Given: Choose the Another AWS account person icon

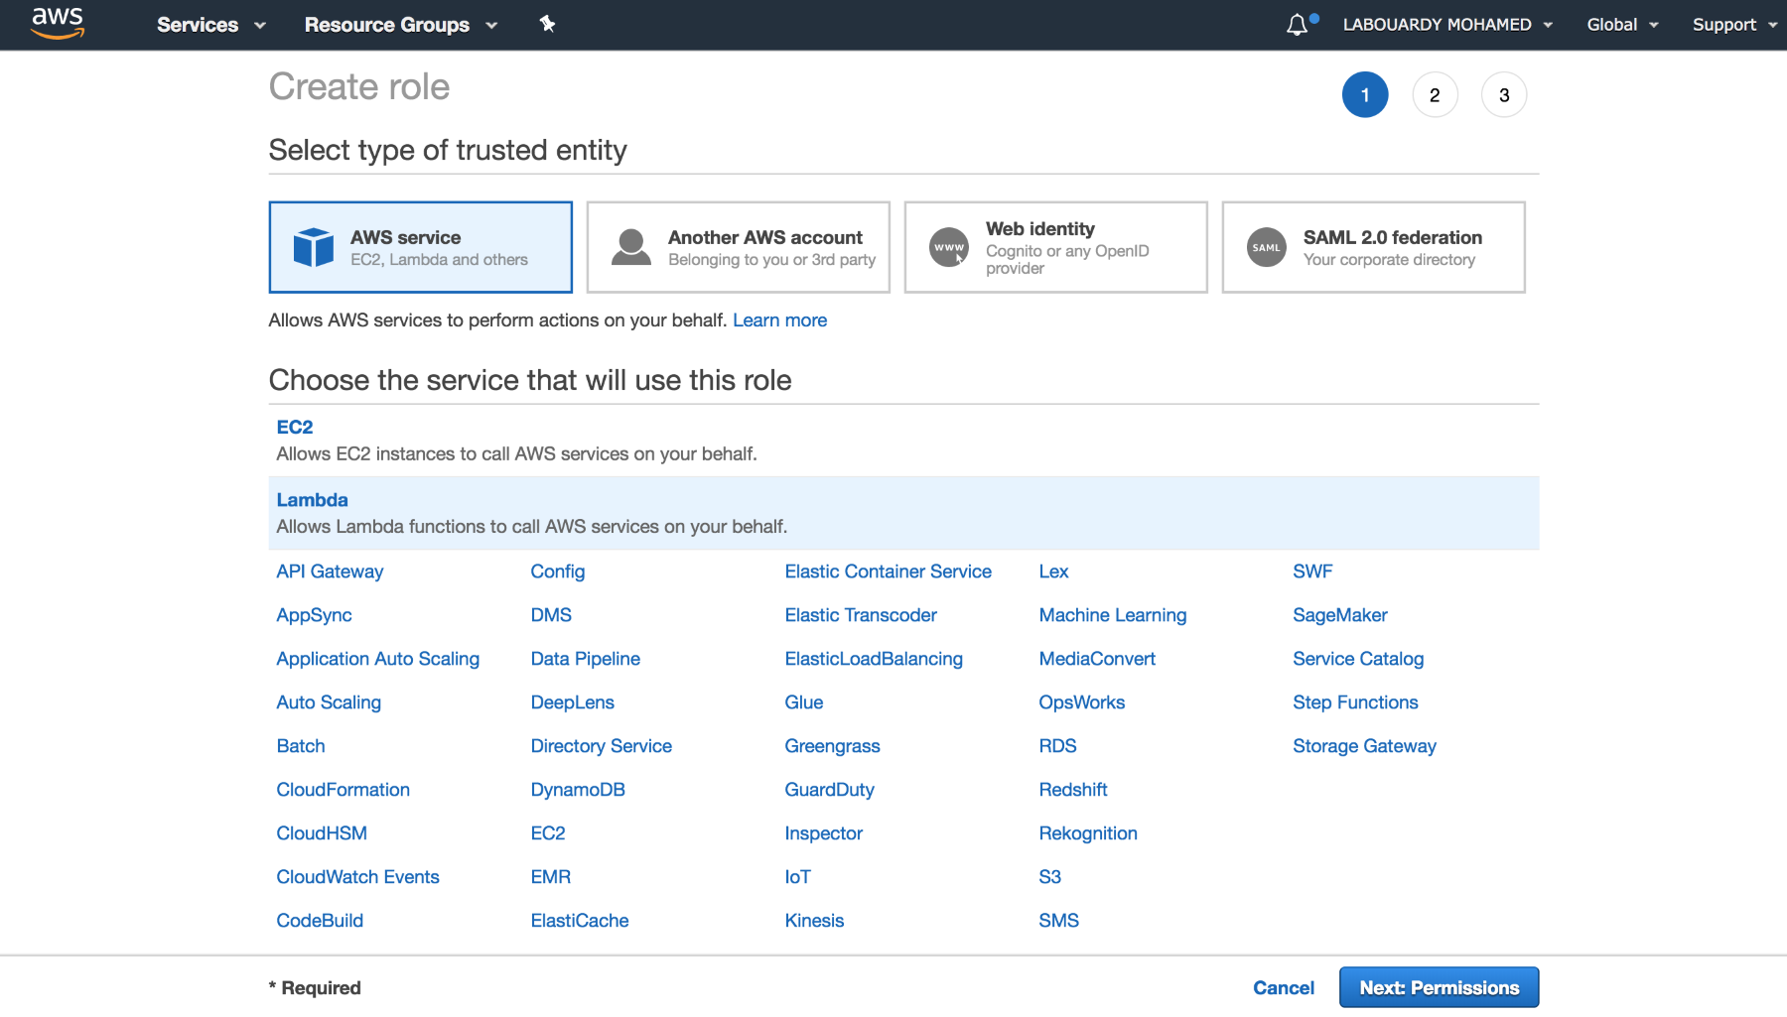Looking at the screenshot, I should click(x=631, y=247).
